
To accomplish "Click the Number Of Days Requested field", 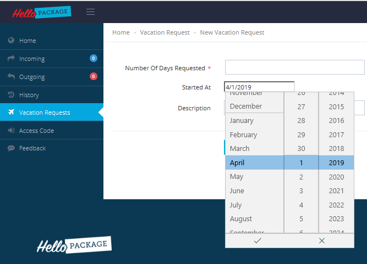I will click(x=294, y=68).
